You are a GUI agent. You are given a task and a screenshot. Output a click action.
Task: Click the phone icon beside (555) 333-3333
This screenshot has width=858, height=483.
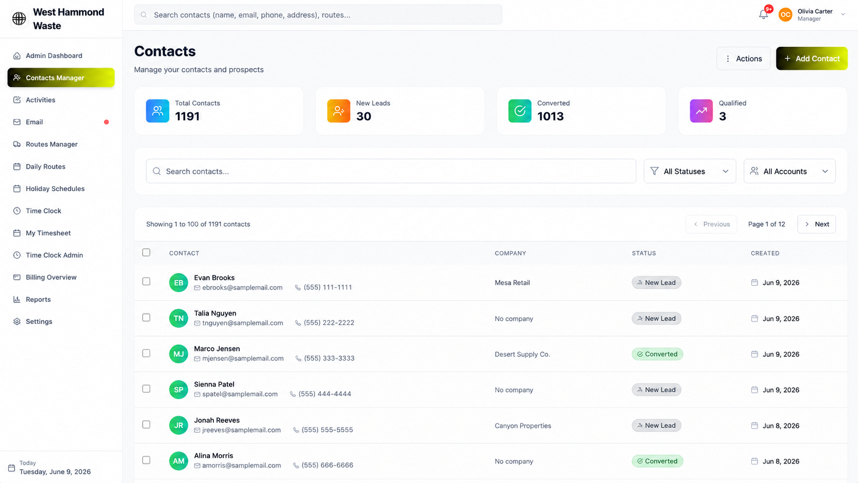(x=298, y=359)
